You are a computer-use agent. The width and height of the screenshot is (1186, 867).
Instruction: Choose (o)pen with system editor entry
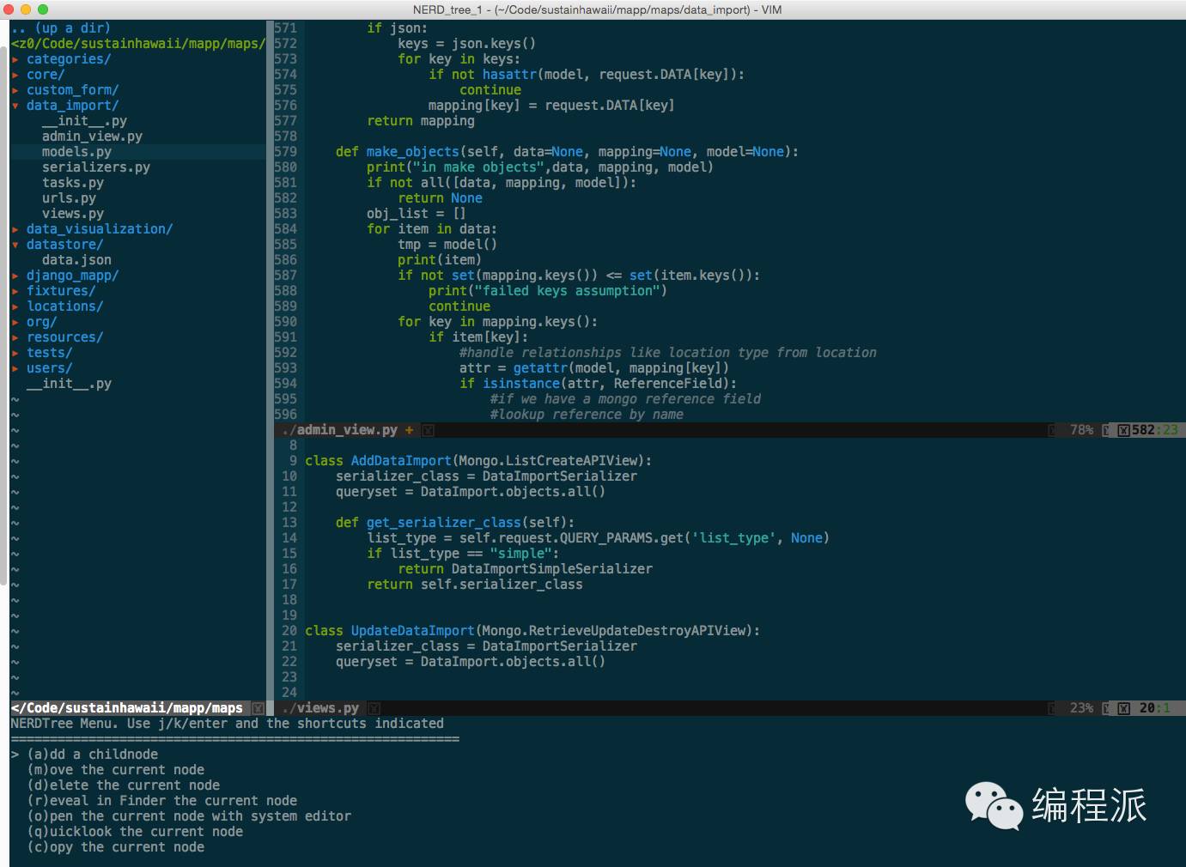coord(189,816)
